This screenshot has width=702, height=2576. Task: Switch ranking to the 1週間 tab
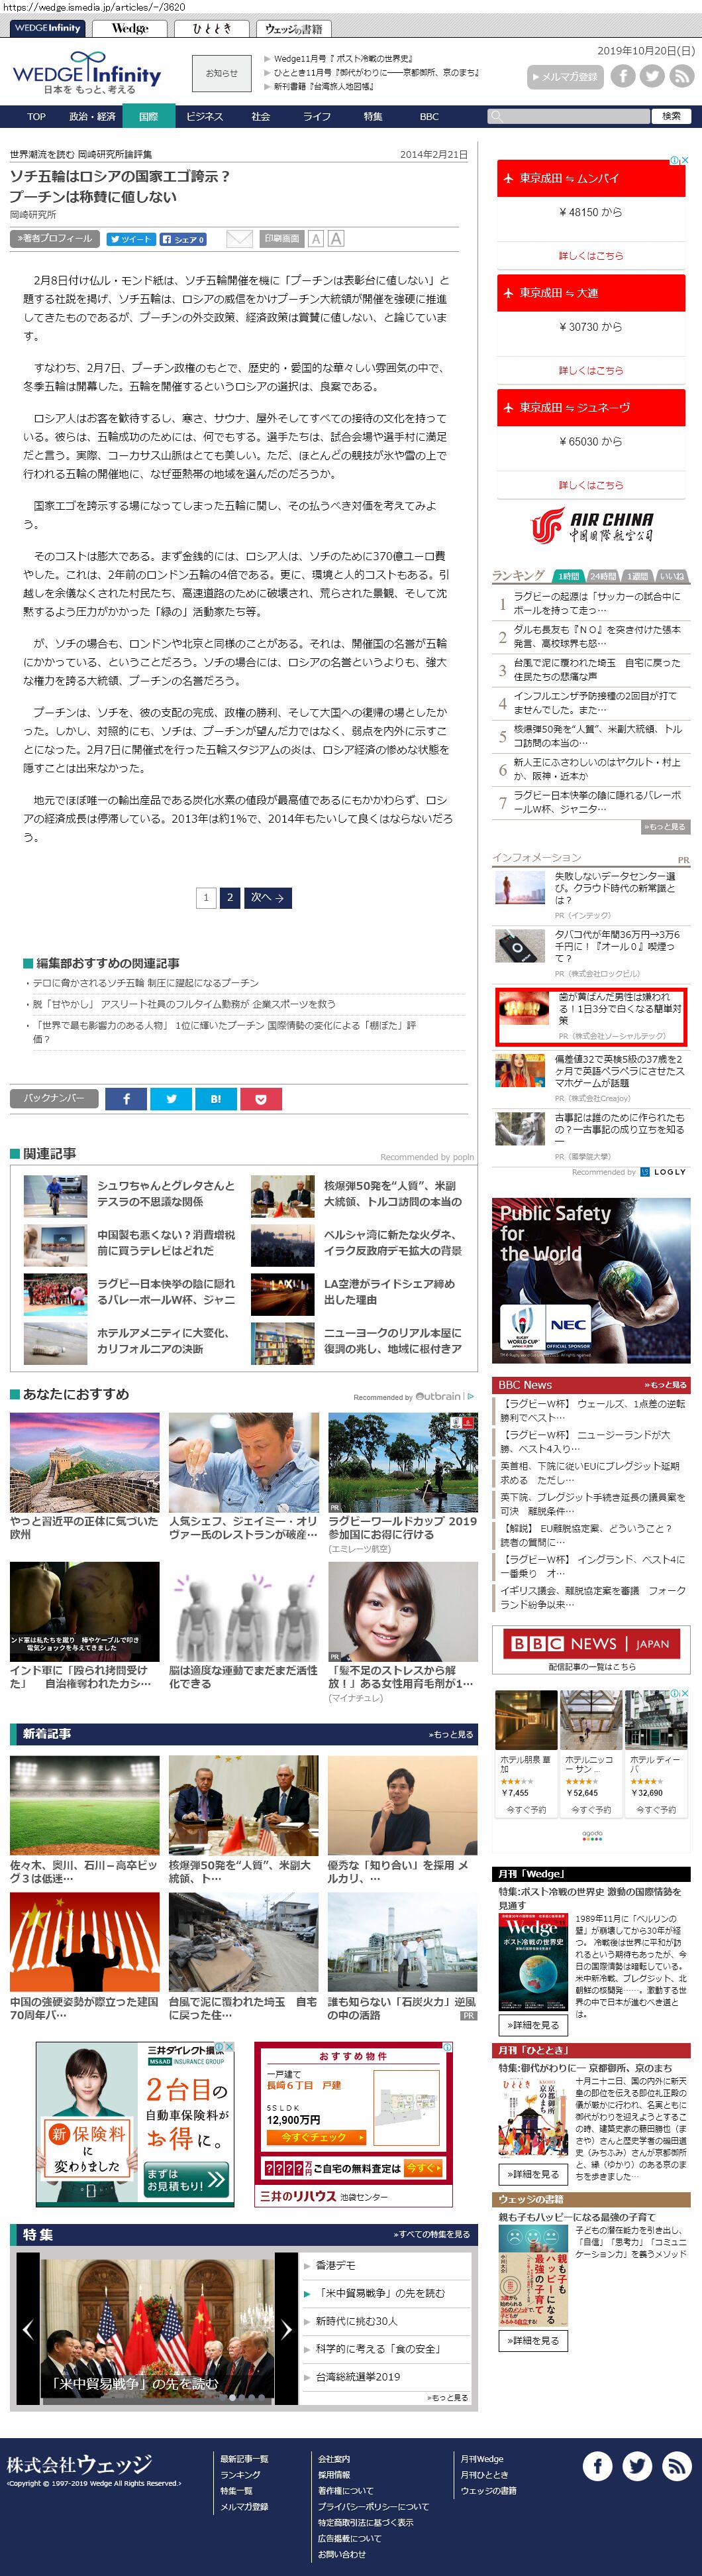(637, 576)
